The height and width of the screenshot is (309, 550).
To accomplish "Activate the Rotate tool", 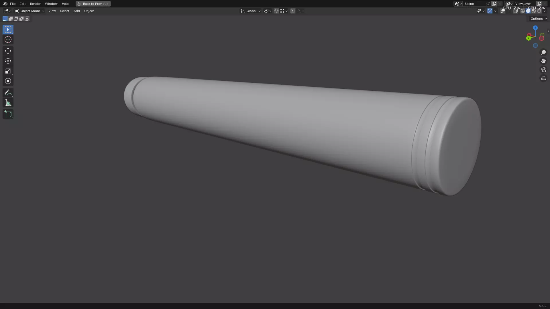I will (8, 61).
